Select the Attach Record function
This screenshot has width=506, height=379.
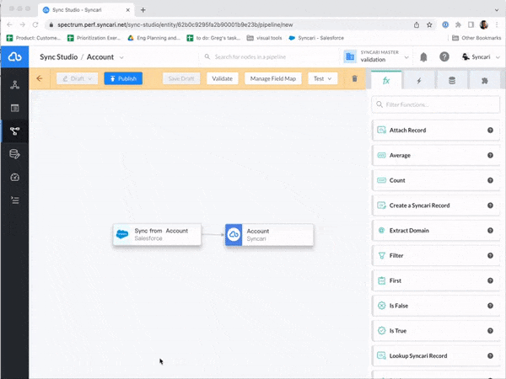coord(436,131)
